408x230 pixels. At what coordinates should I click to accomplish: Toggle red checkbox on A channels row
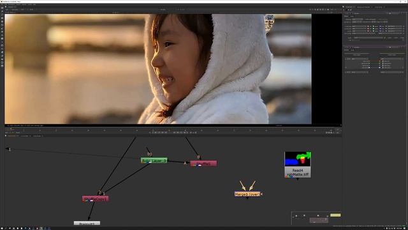click(x=368, y=26)
